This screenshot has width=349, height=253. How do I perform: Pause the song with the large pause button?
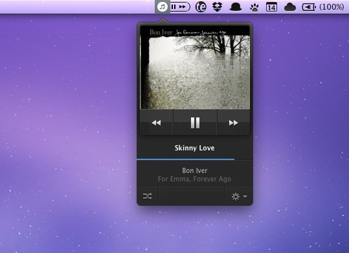click(195, 123)
